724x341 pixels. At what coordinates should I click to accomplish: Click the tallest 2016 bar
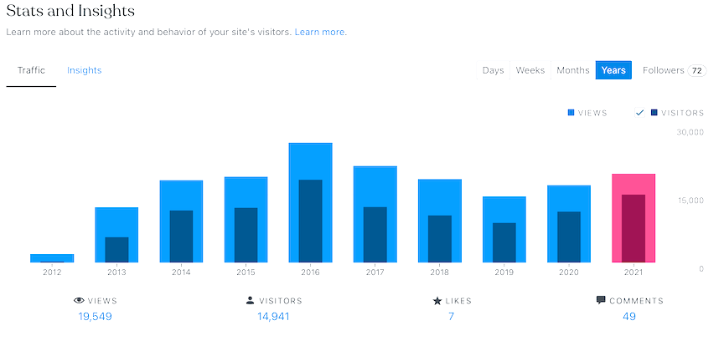pyautogui.click(x=310, y=203)
